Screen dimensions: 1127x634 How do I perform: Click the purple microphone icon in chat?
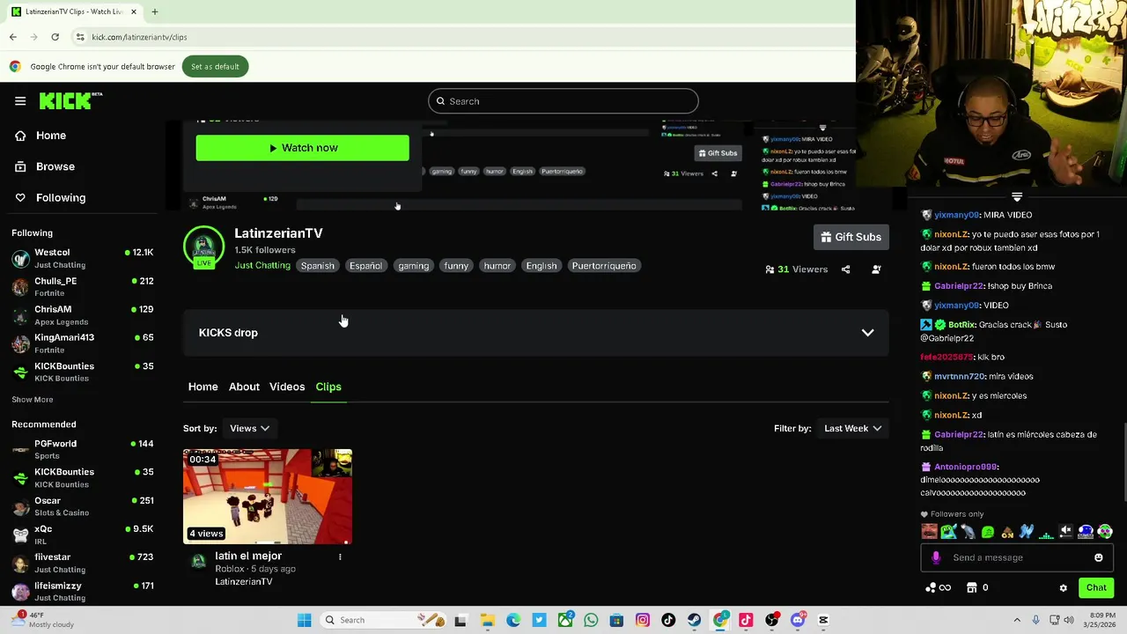936,557
